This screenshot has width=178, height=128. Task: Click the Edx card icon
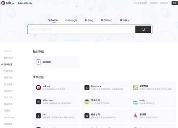[38, 116]
